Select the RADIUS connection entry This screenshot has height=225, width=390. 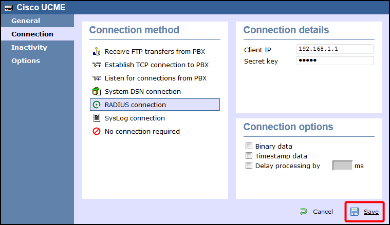(x=155, y=105)
